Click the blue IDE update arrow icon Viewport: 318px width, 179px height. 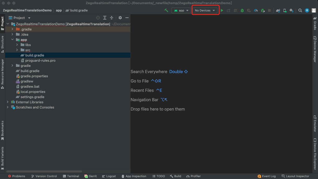click(x=307, y=10)
